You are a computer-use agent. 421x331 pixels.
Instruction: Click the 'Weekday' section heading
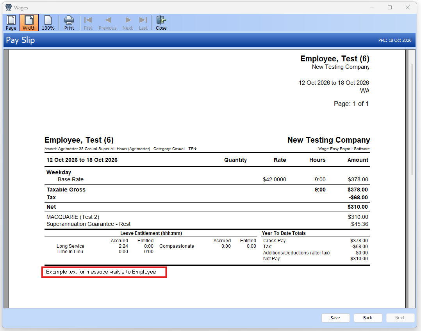pyautogui.click(x=59, y=172)
